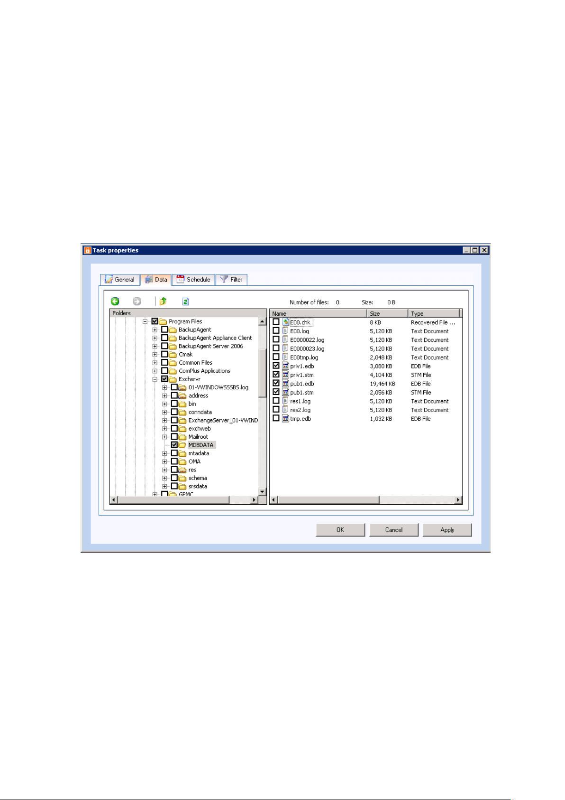
Task: Click the MDBDATA folder icon
Action: (182, 445)
